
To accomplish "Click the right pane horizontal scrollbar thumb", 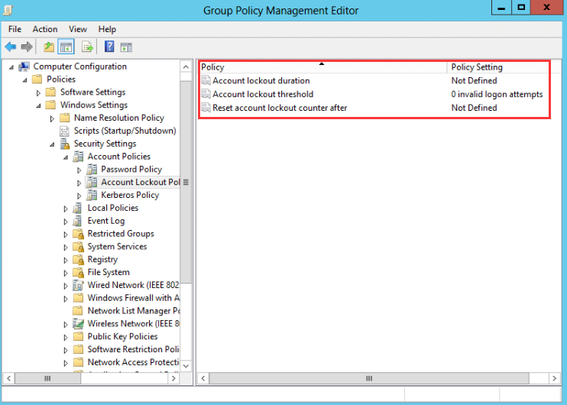I will click(x=368, y=377).
